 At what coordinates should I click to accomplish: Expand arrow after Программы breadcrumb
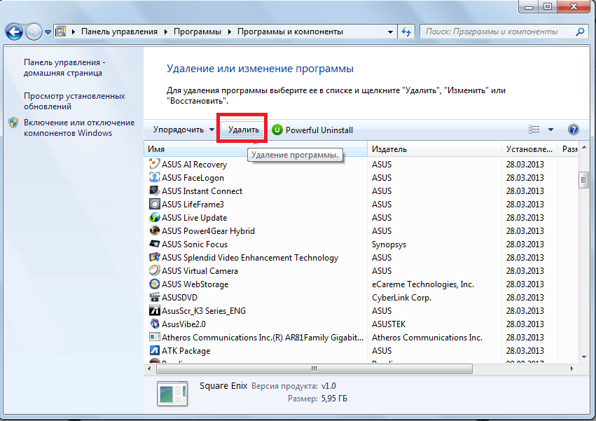pos(230,32)
